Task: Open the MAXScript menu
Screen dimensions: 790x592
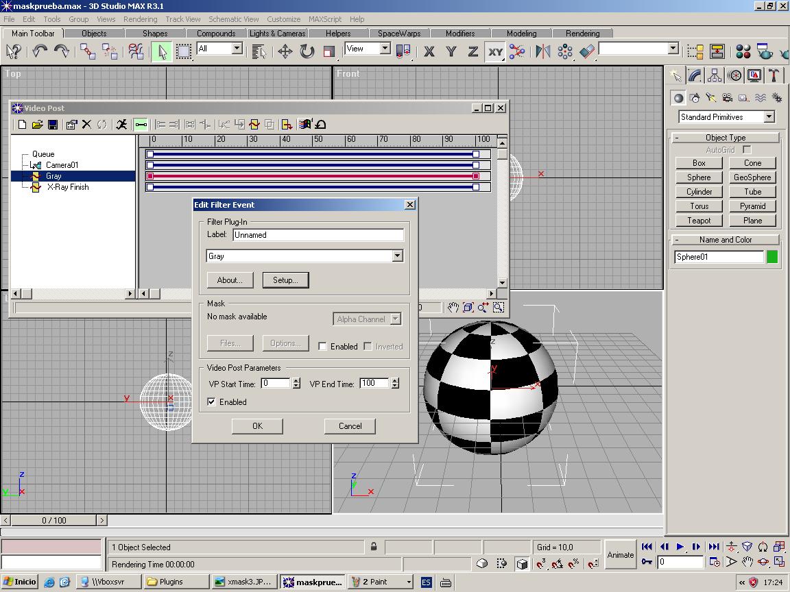Action: pyautogui.click(x=325, y=19)
